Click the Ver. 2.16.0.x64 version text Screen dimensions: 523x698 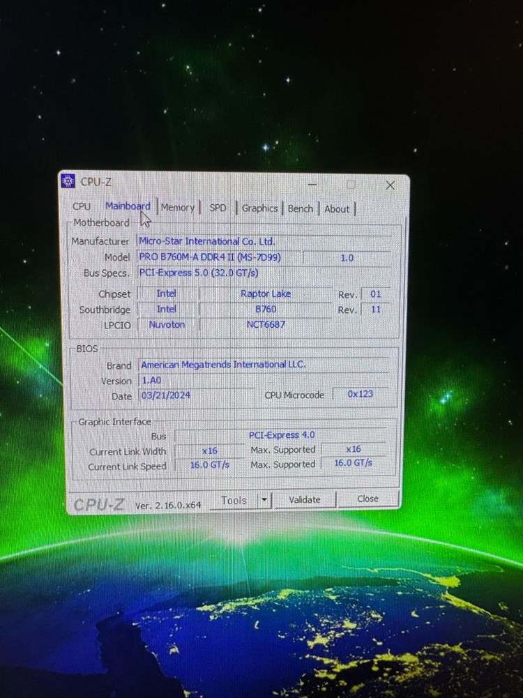[168, 506]
